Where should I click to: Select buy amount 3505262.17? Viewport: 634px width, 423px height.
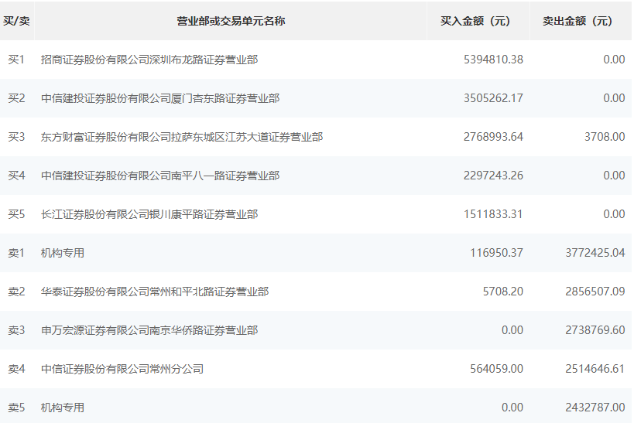click(493, 98)
